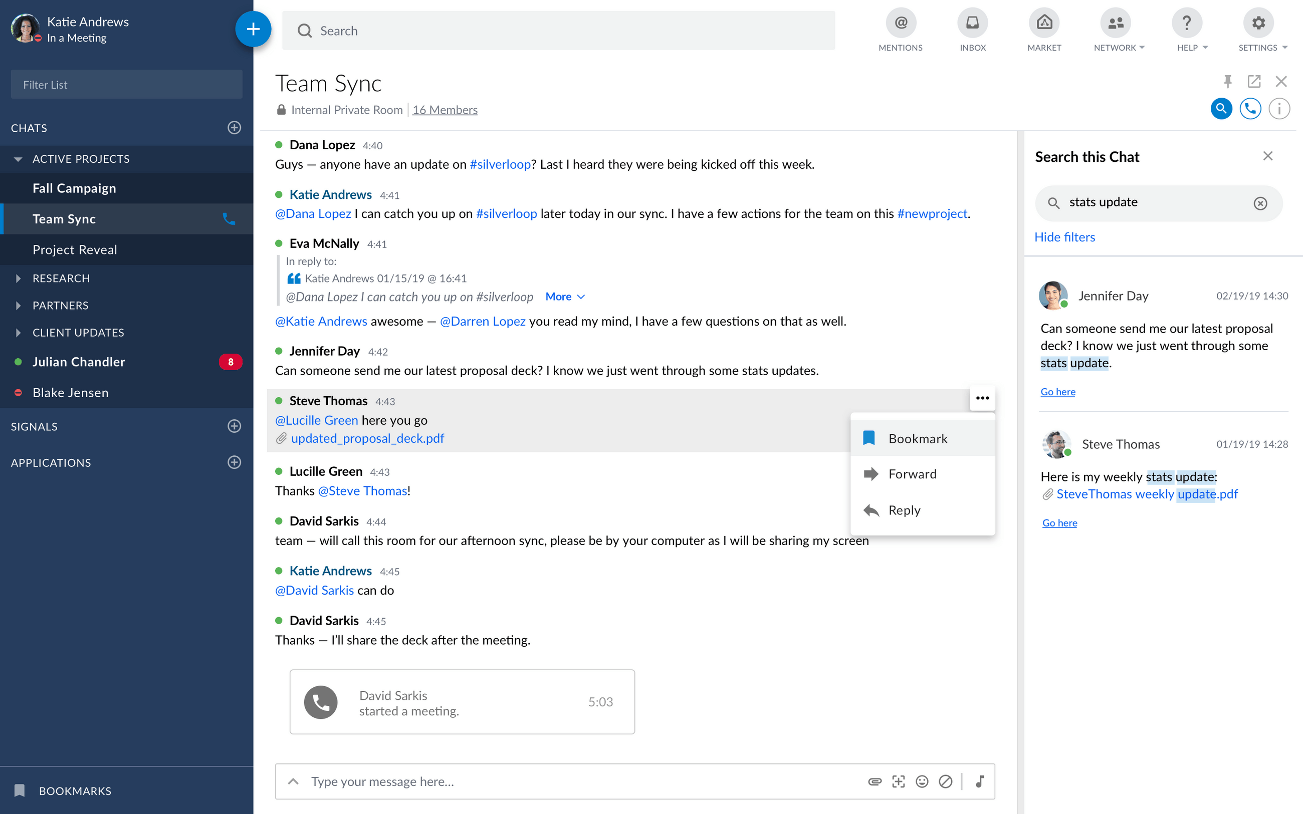This screenshot has height=814, width=1303.
Task: Toggle the blue search-this-chat button
Action: click(x=1221, y=109)
